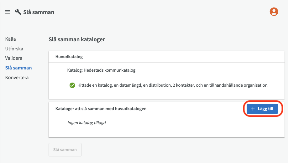Click the wrench icon in the header

pyautogui.click(x=18, y=12)
